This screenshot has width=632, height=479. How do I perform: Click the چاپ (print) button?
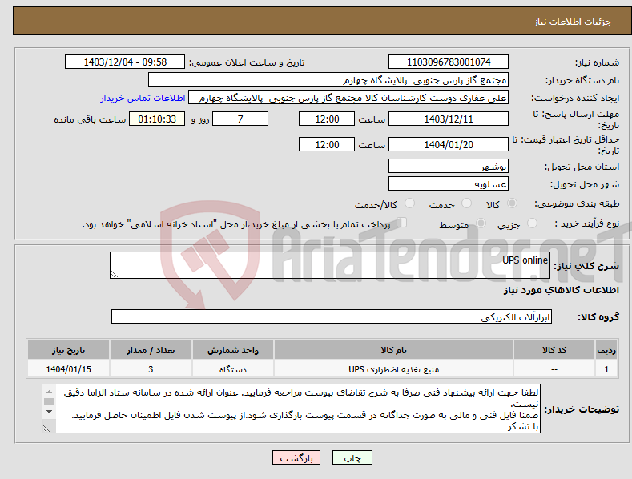[x=352, y=457]
